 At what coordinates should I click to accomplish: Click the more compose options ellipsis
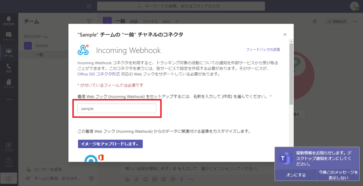pyautogui.click(x=191, y=179)
